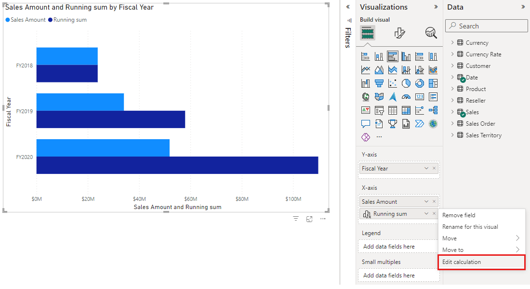Select the FY2020 Running sum bar
This screenshot has height=289, width=530.
pos(177,165)
